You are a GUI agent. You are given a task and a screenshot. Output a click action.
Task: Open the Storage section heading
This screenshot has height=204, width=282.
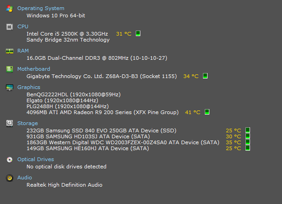click(27, 123)
